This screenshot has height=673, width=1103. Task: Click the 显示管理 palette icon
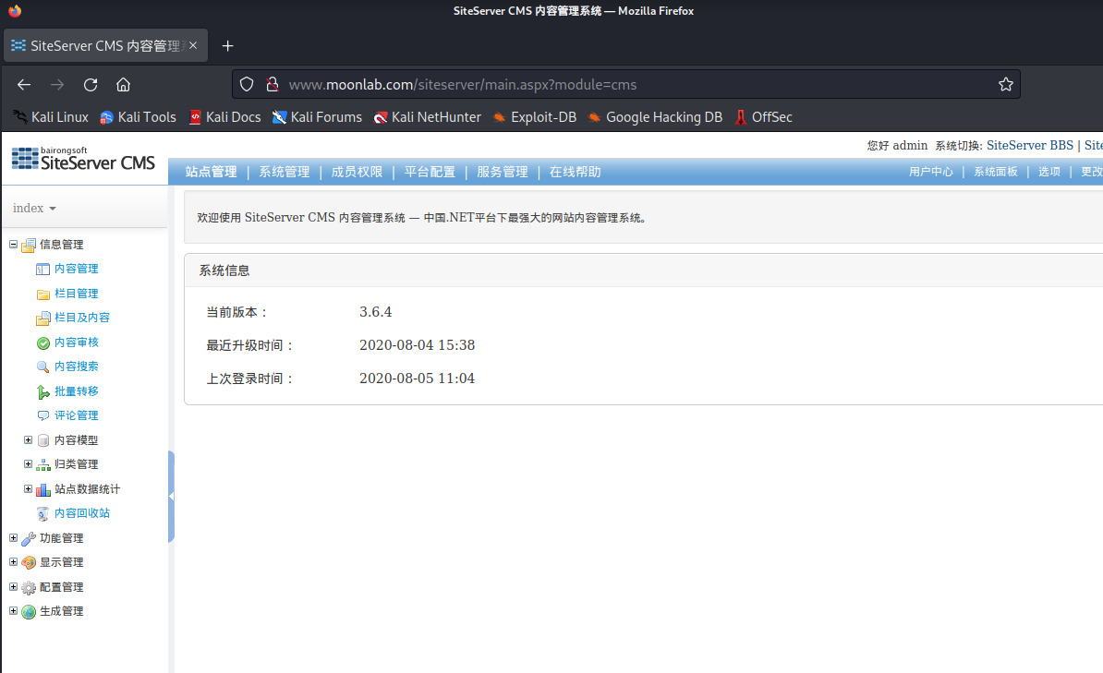click(28, 562)
